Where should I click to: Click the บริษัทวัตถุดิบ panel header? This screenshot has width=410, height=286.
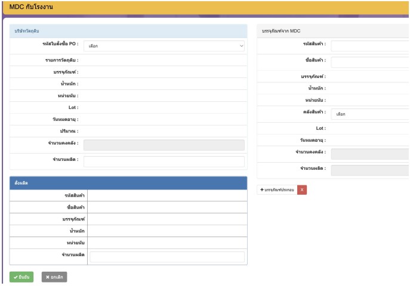tap(128, 30)
